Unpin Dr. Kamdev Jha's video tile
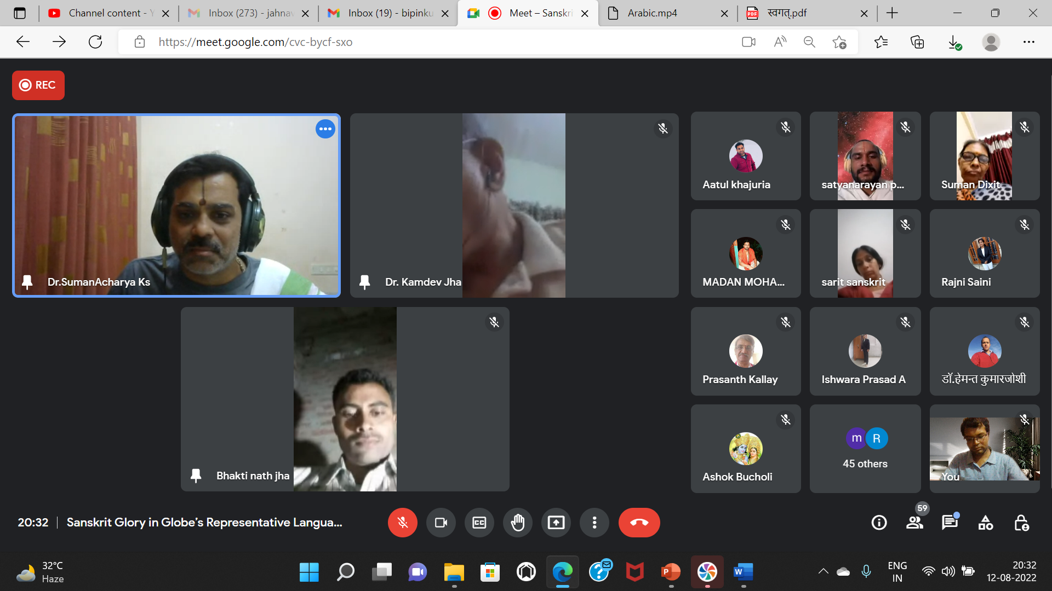This screenshot has width=1052, height=591. tap(364, 282)
